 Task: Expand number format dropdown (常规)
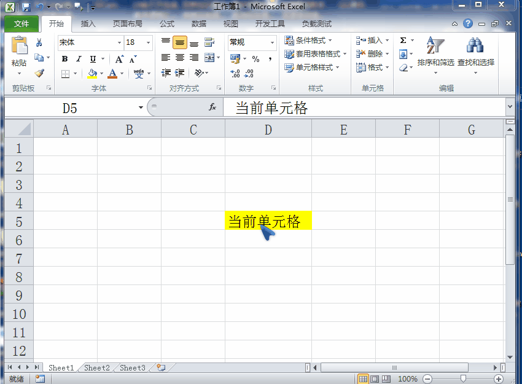tap(272, 42)
